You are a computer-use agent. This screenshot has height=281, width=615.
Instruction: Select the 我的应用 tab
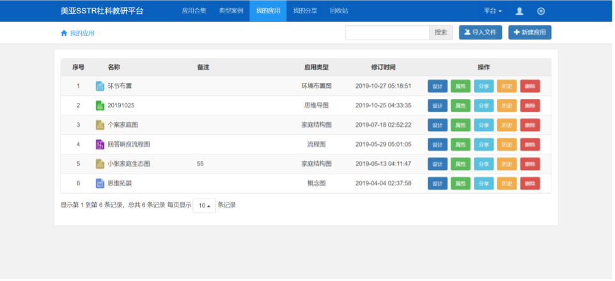[268, 11]
